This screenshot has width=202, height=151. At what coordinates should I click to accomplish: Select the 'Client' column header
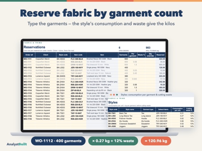pyautogui.click(x=45, y=55)
